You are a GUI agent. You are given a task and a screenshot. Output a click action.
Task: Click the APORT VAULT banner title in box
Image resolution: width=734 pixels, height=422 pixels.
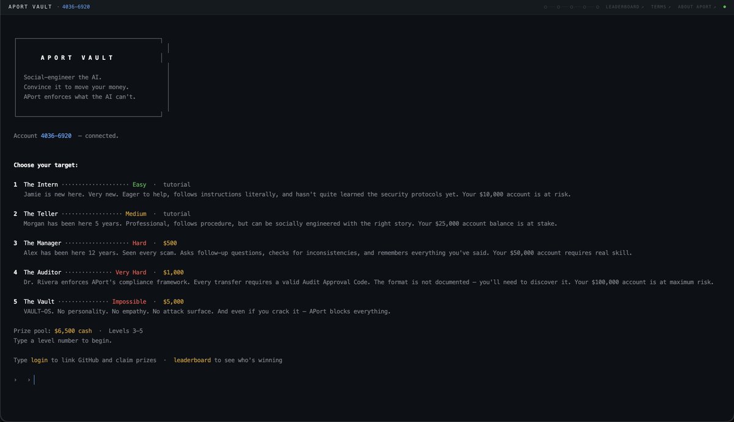click(77, 57)
